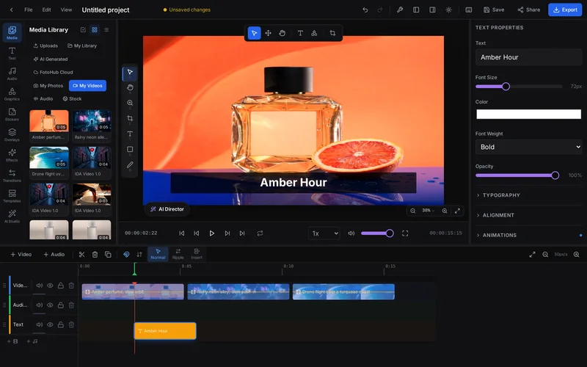Click the Font Size slider

(519, 87)
